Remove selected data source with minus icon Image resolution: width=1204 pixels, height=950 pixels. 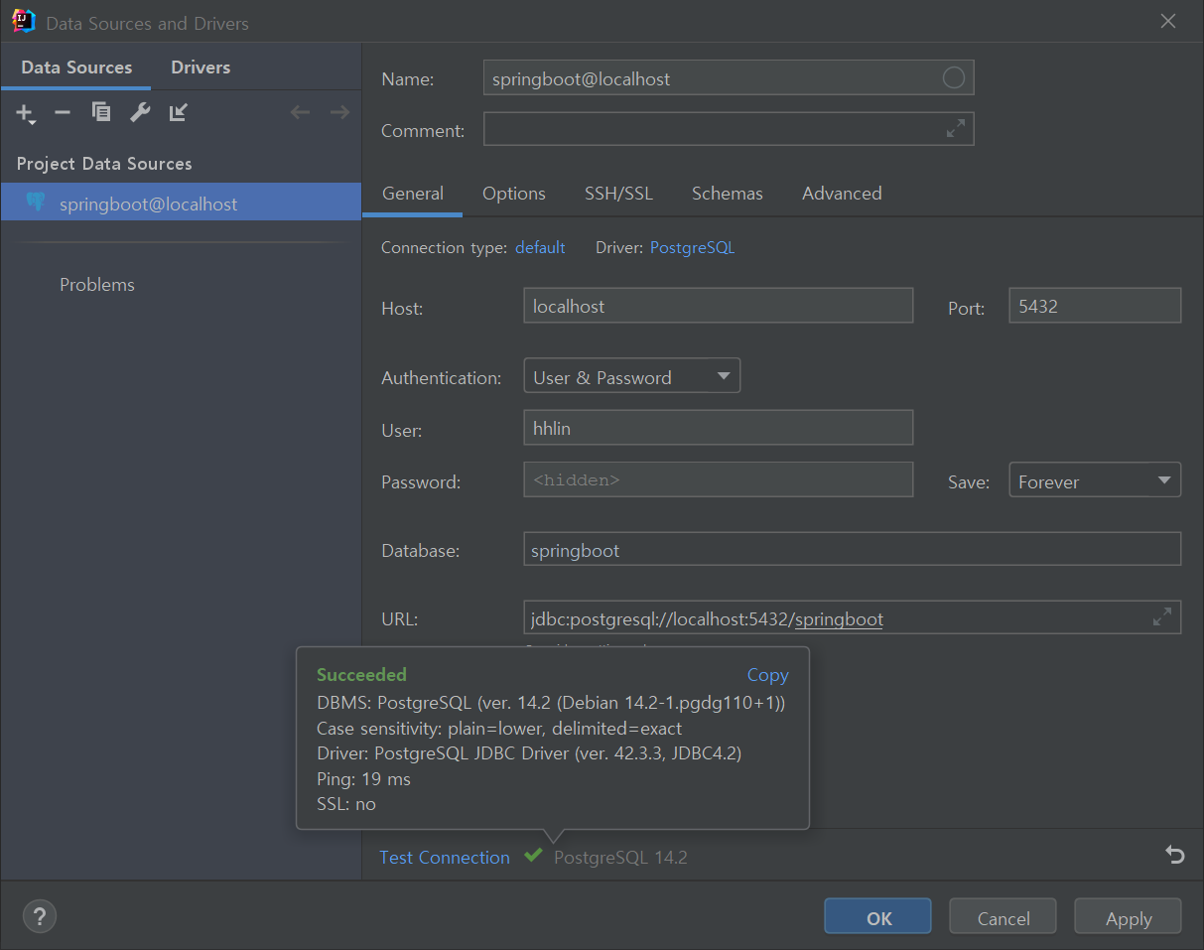(63, 112)
